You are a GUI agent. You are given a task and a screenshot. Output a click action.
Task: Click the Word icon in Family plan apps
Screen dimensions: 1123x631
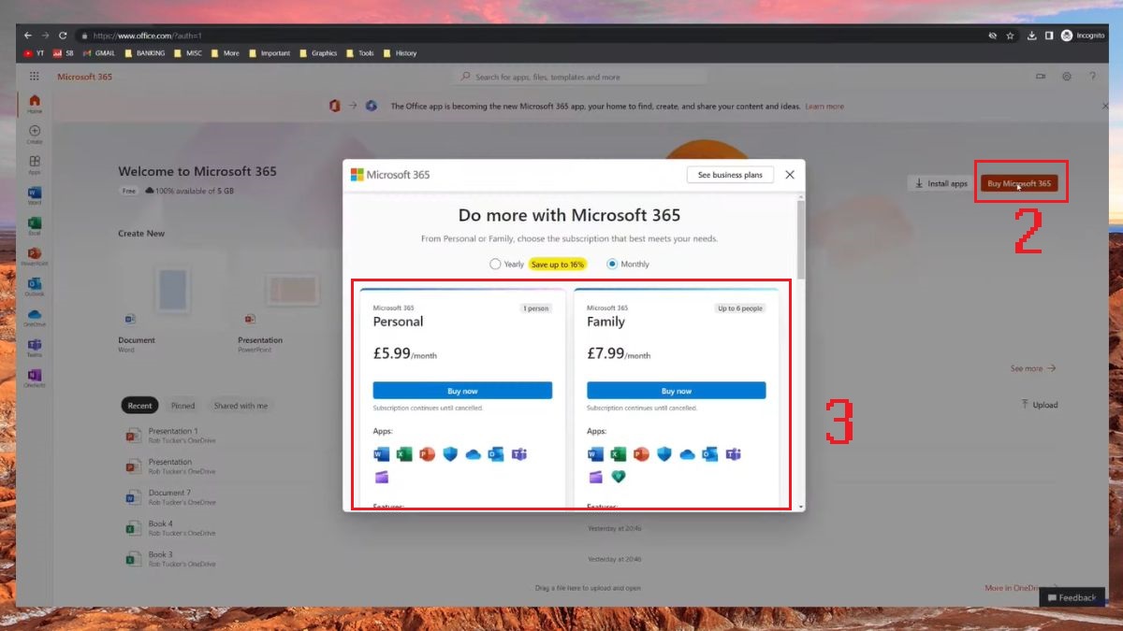595,454
